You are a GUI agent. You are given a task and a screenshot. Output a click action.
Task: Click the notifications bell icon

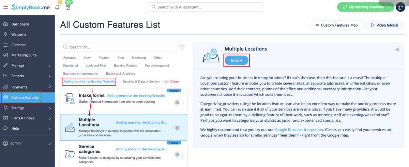tap(57, 7)
